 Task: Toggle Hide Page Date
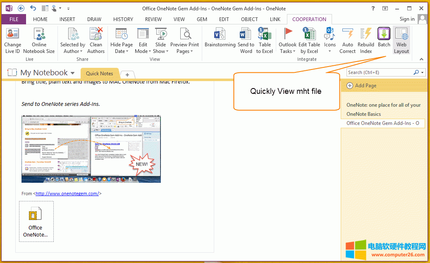tap(121, 40)
